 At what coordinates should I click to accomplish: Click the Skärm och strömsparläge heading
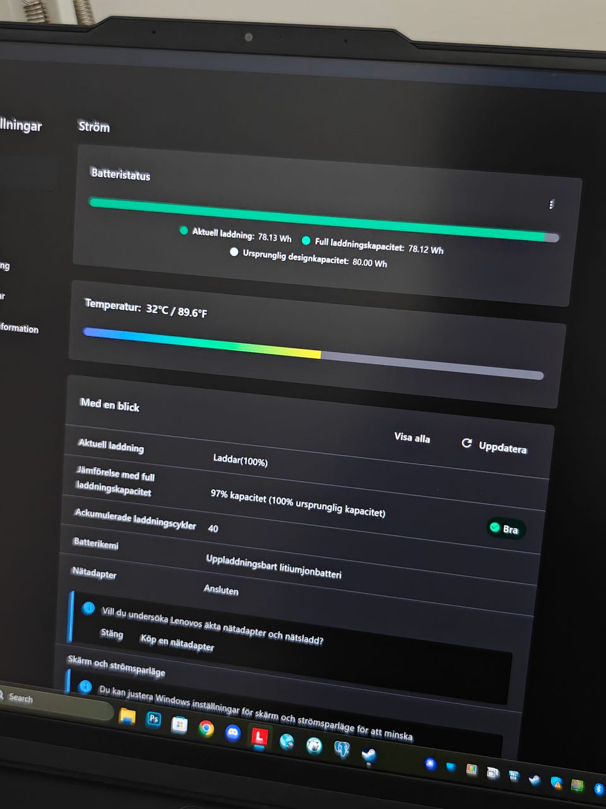click(116, 666)
